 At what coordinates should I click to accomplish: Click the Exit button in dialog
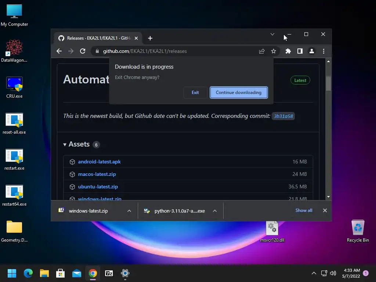coord(195,93)
